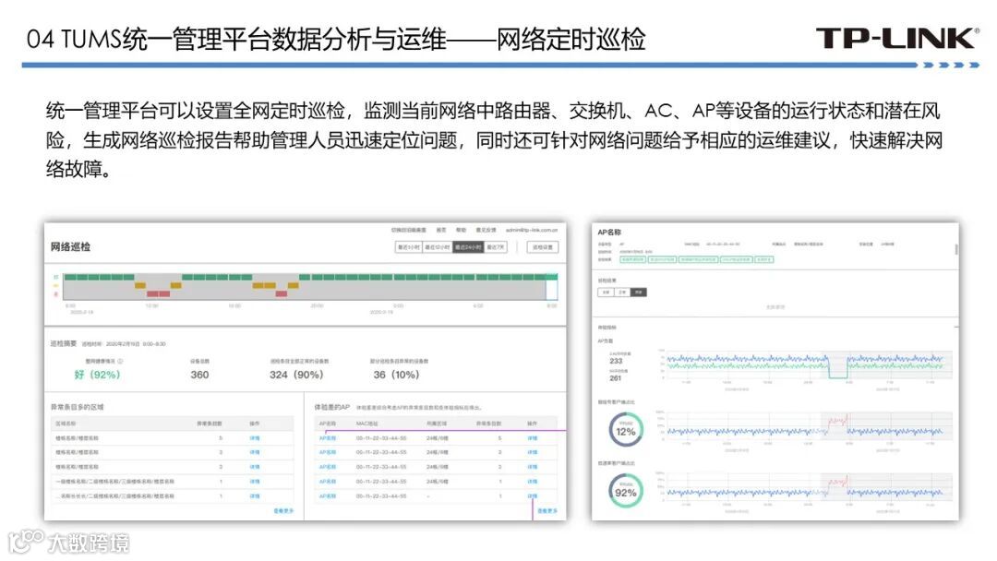Click the 12% donut chart
This screenshot has width=997, height=561.
click(626, 429)
